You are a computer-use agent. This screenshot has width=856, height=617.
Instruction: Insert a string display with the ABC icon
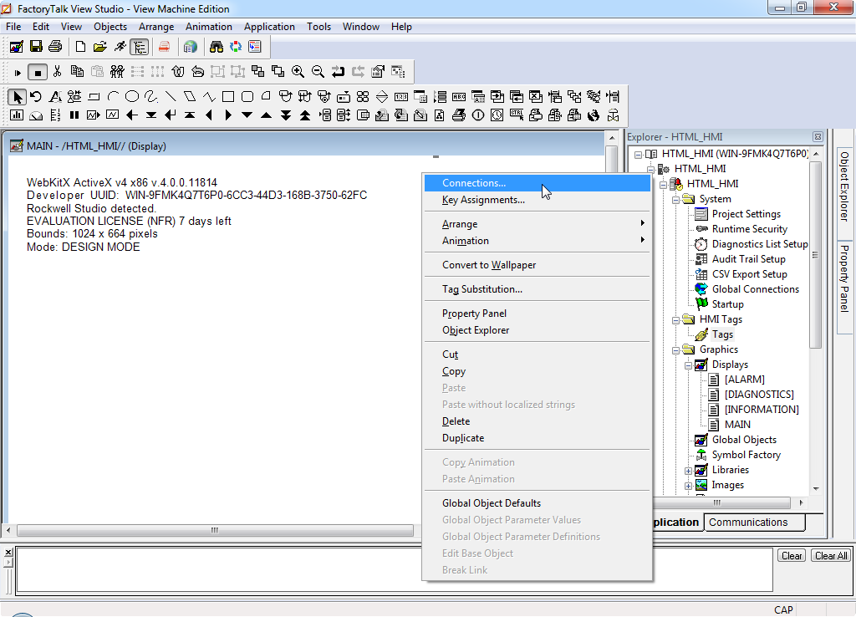click(459, 97)
